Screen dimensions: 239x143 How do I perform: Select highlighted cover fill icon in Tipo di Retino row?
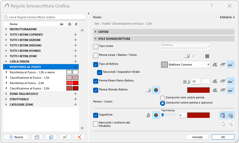231,65
